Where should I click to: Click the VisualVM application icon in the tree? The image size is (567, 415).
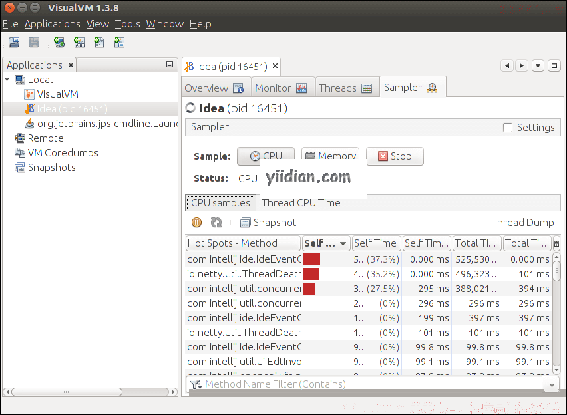(x=29, y=94)
